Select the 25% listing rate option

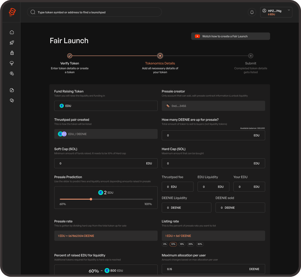(x=191, y=244)
